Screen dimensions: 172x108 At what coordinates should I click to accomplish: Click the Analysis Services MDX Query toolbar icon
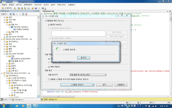point(19,8)
